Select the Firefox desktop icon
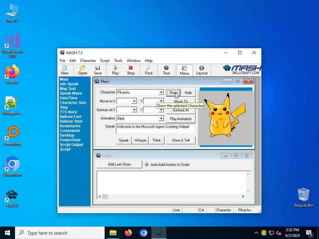This screenshot has width=319, height=239. point(12,74)
